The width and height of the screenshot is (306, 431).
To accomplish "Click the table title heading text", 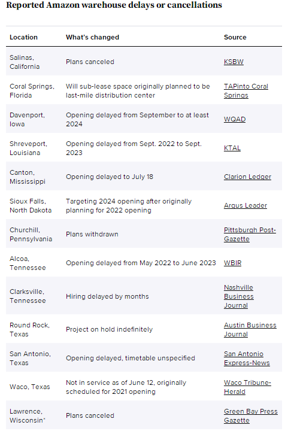I will [x=114, y=5].
